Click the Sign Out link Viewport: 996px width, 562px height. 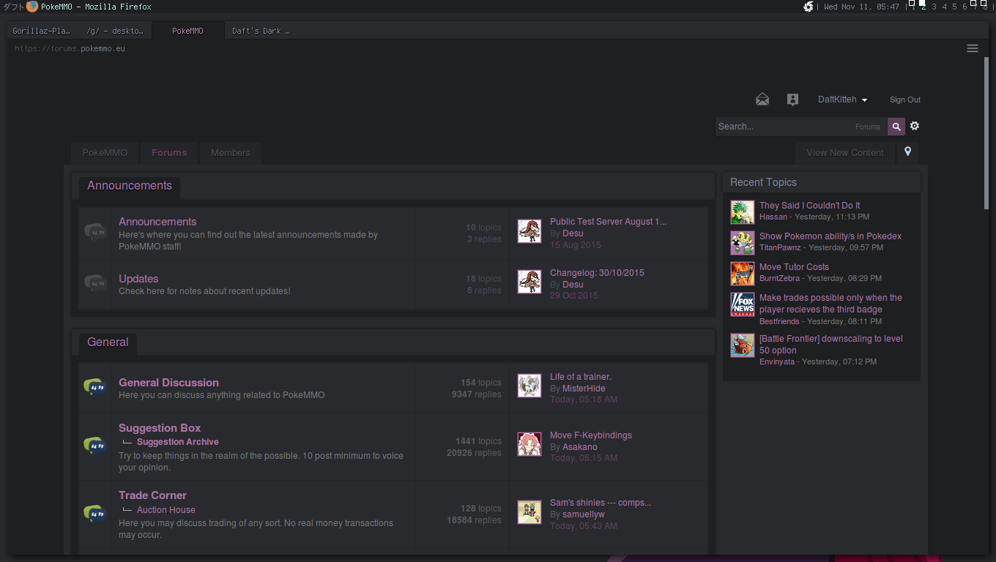tap(905, 100)
